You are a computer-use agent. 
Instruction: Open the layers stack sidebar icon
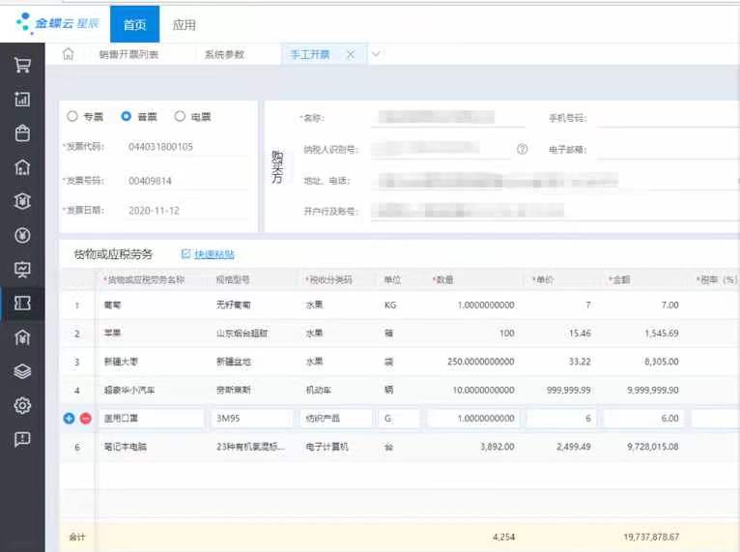[22, 371]
